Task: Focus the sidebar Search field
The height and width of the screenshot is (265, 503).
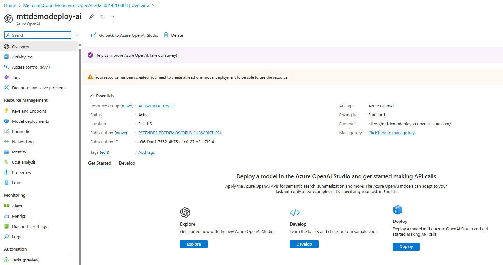Action: coord(38,35)
